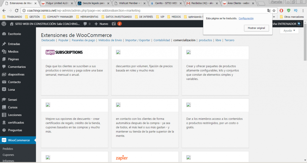Go to Pasarelas de pago section
Screen dimensions: 307x163
pyautogui.click(x=83, y=40)
